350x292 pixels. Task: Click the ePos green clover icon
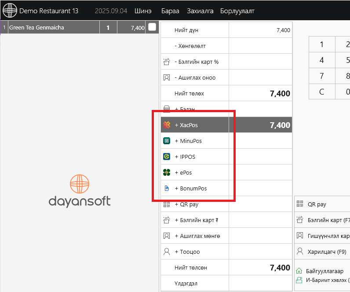pyautogui.click(x=167, y=172)
